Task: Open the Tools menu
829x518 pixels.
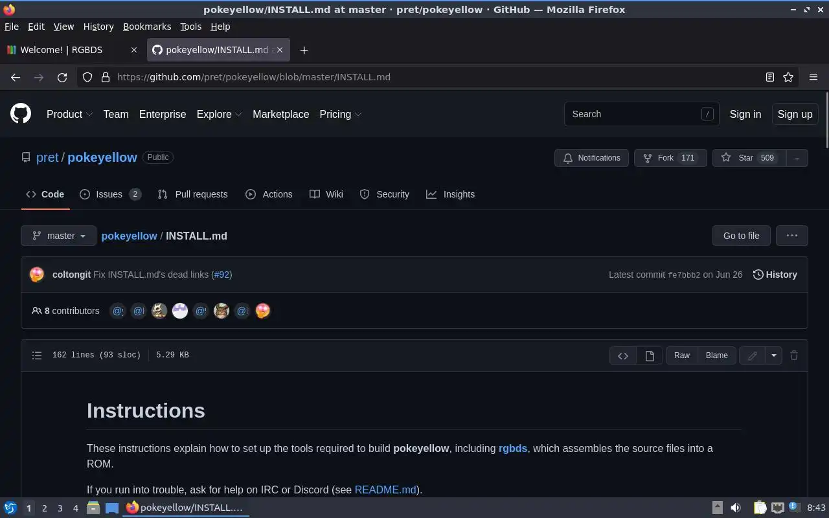Action: point(190,27)
